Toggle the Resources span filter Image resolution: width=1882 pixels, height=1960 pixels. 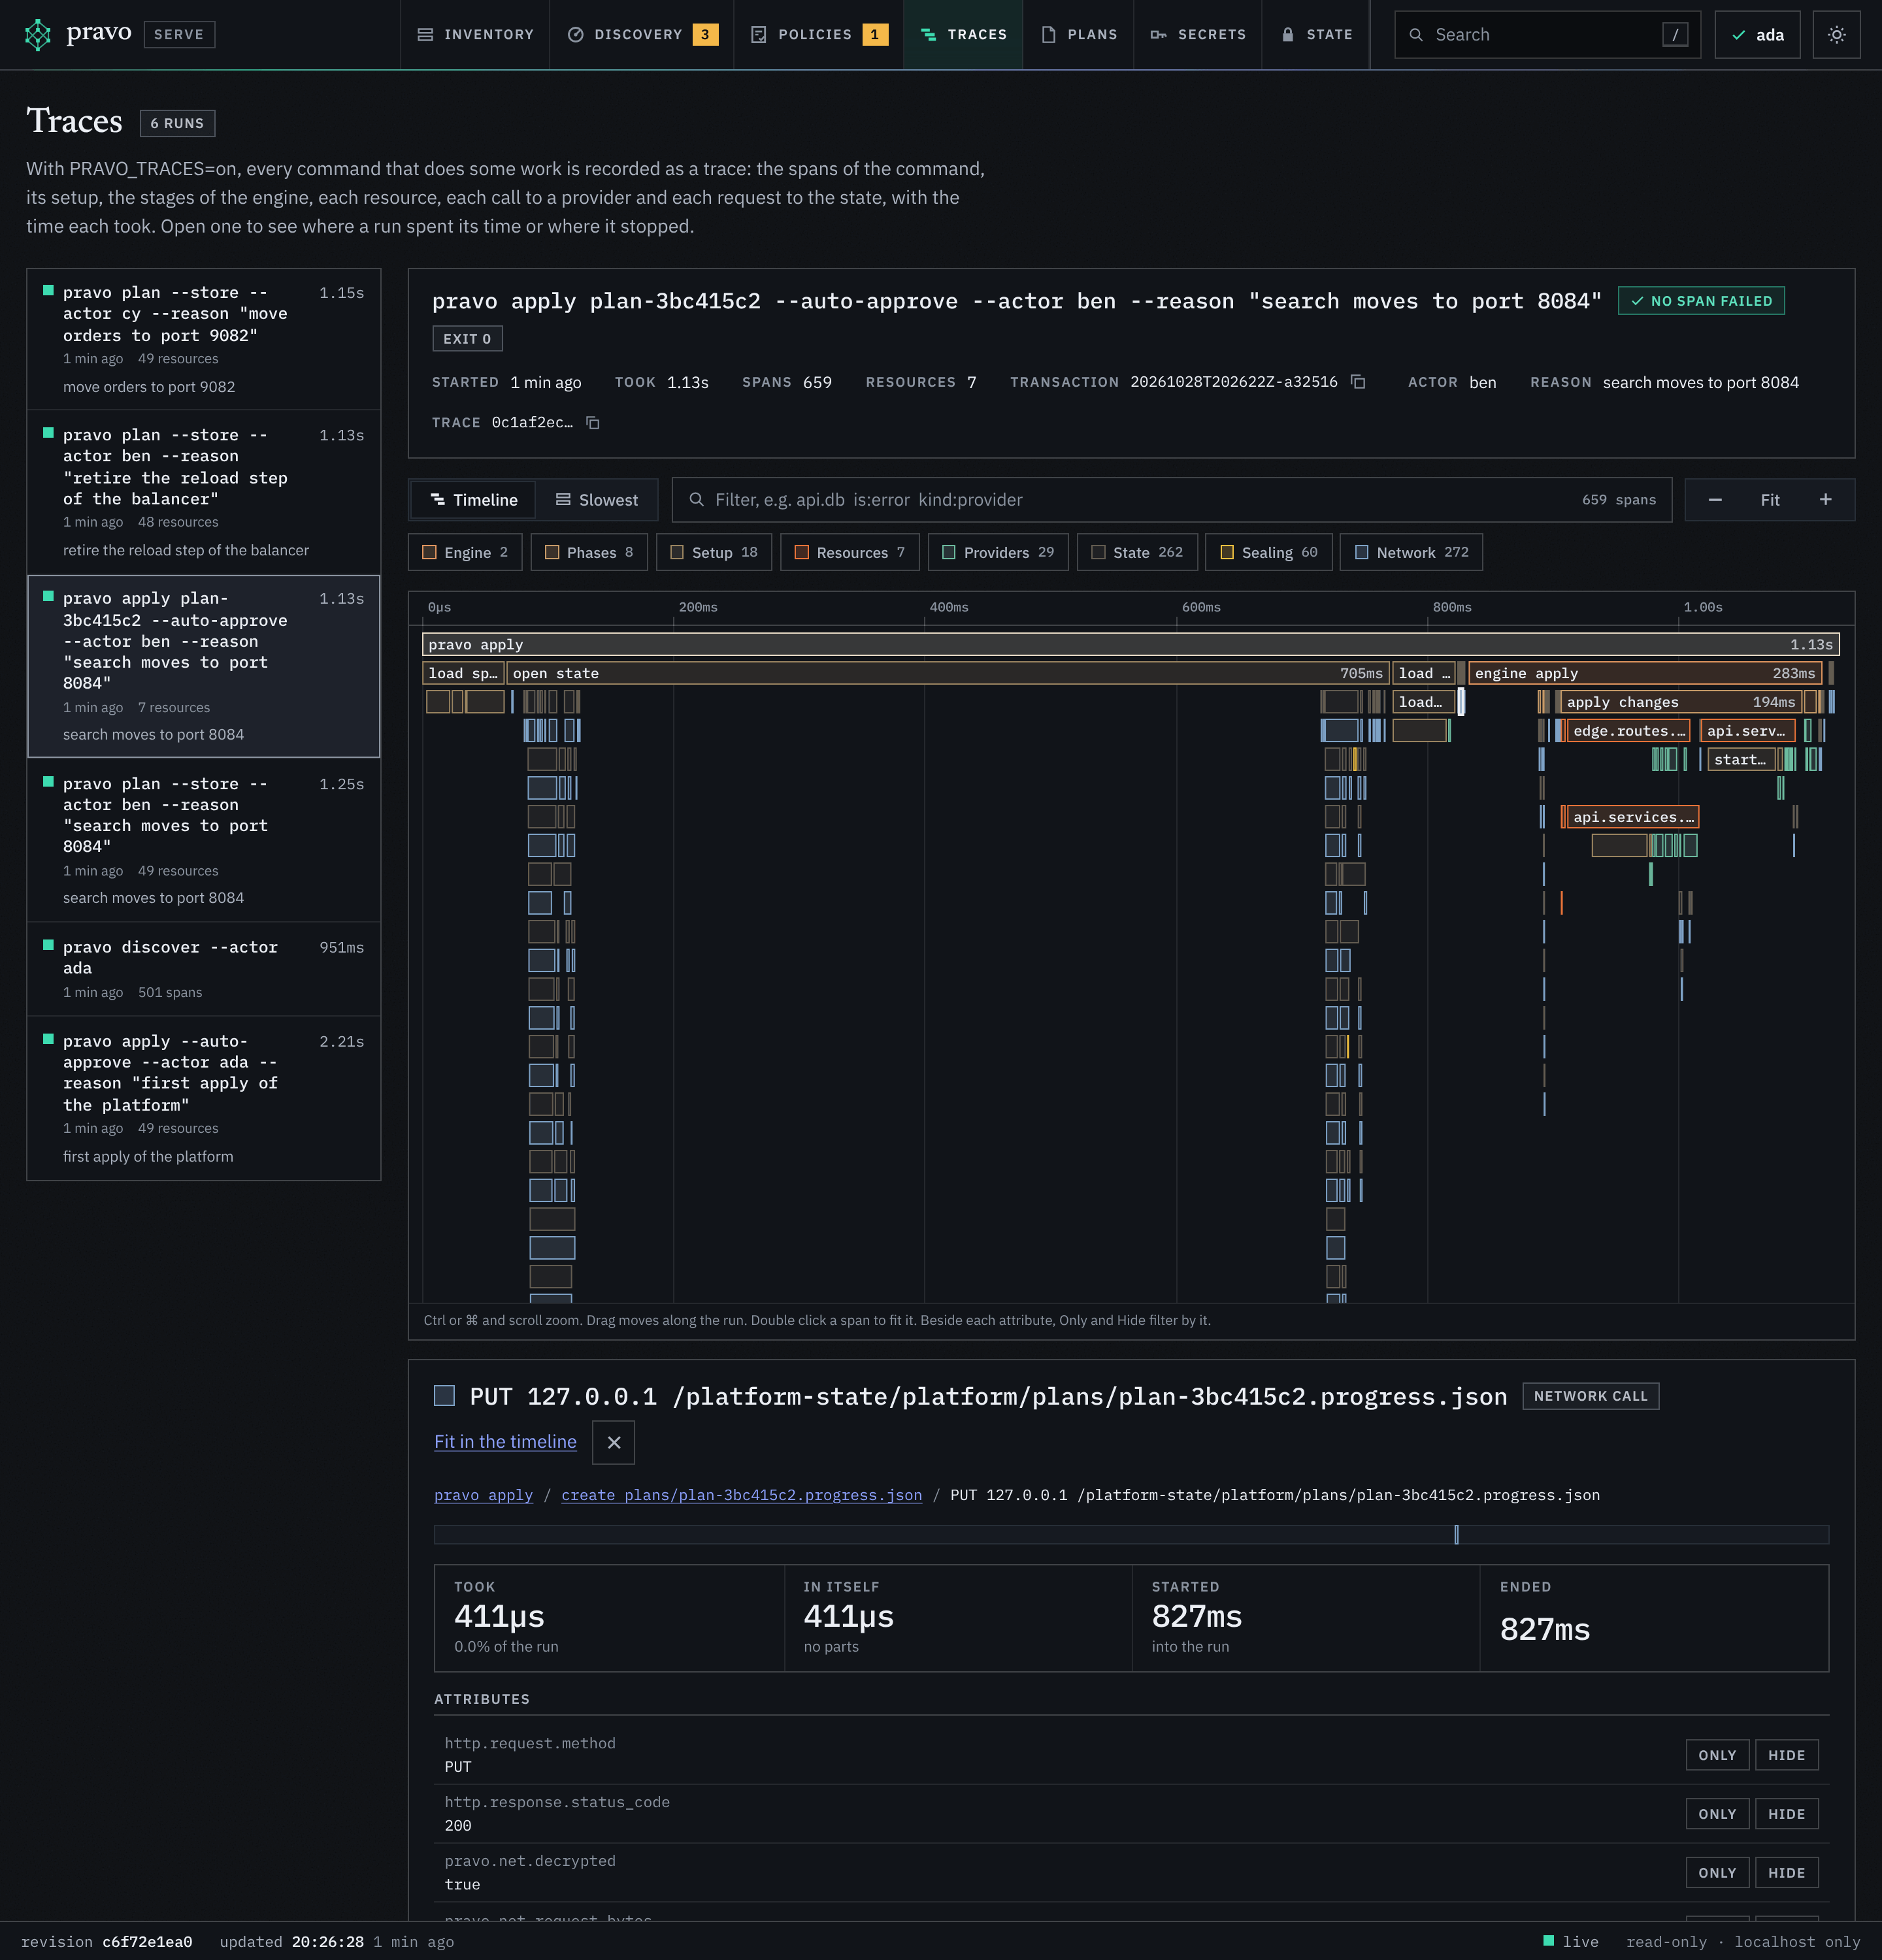pyautogui.click(x=850, y=552)
